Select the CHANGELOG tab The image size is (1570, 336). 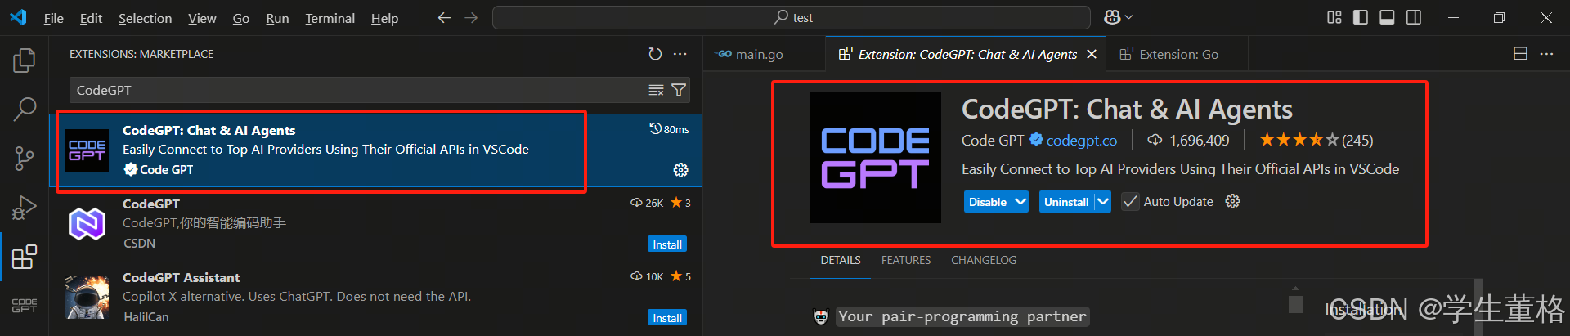[x=984, y=260]
